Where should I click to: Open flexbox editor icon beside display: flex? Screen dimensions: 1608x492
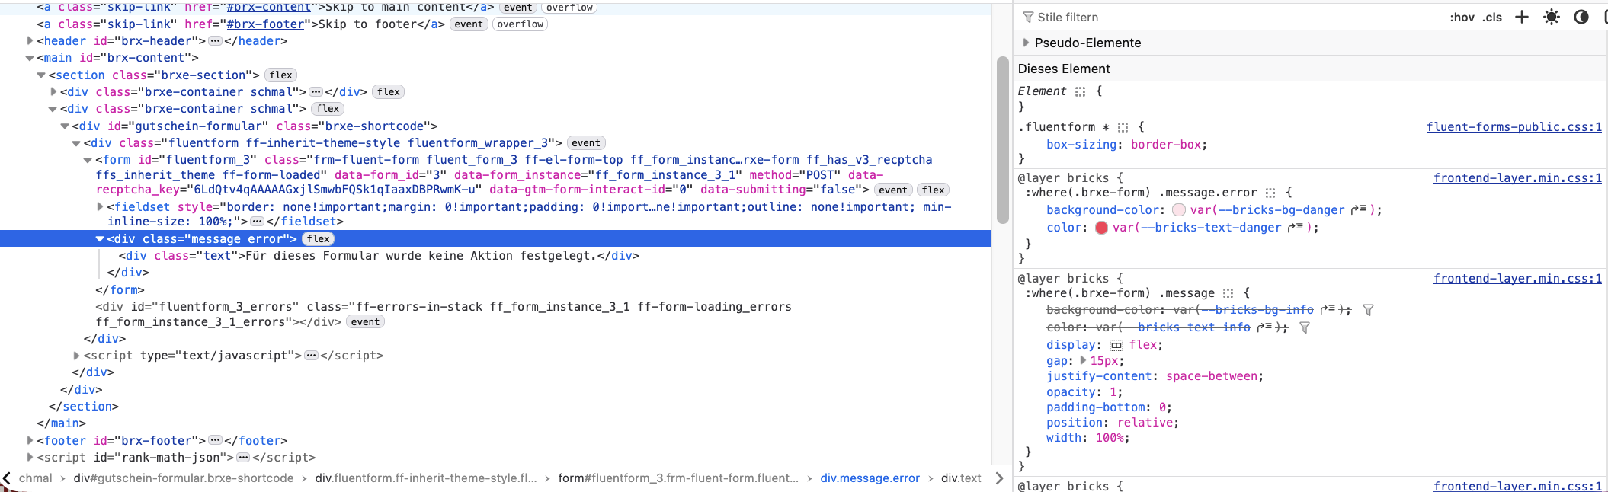pos(1116,345)
